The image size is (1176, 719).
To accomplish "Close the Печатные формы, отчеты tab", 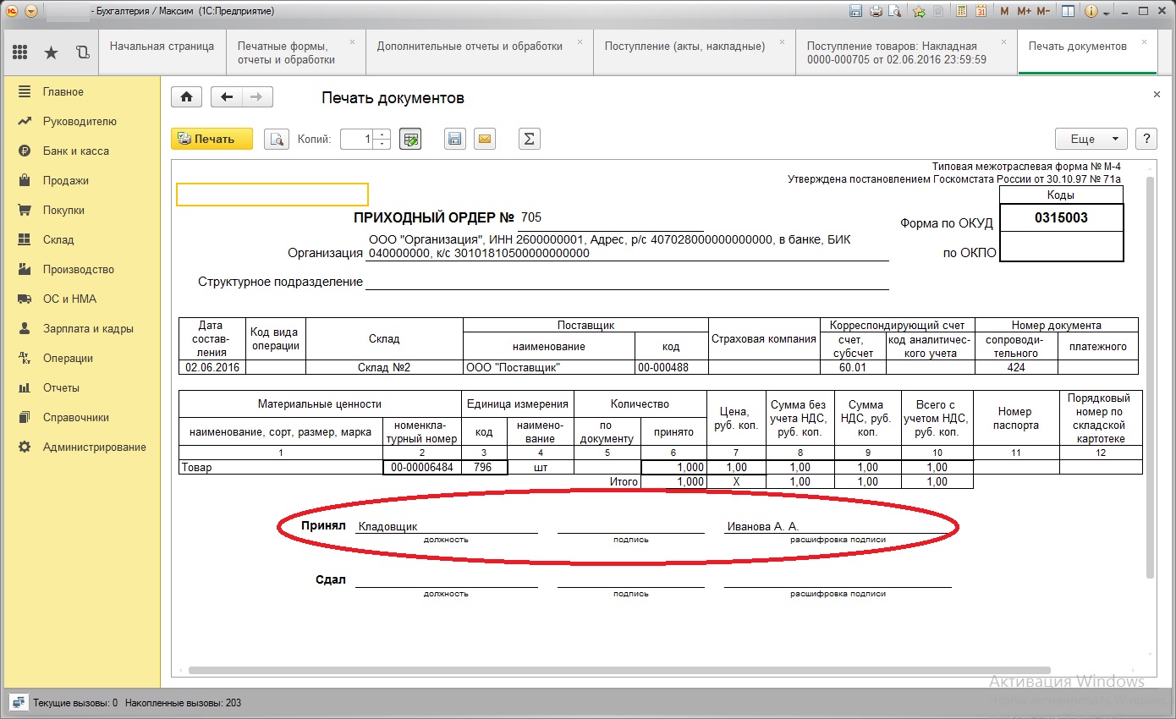I will point(352,41).
